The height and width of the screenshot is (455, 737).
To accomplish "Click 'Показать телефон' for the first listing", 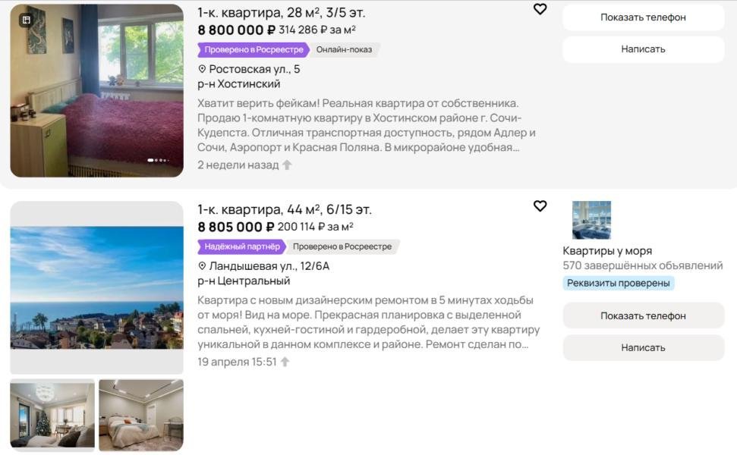I will pyautogui.click(x=642, y=17).
